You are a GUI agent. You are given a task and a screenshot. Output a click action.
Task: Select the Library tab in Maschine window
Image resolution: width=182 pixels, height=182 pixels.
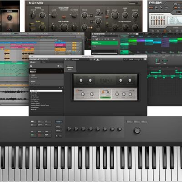click(x=94, y=36)
